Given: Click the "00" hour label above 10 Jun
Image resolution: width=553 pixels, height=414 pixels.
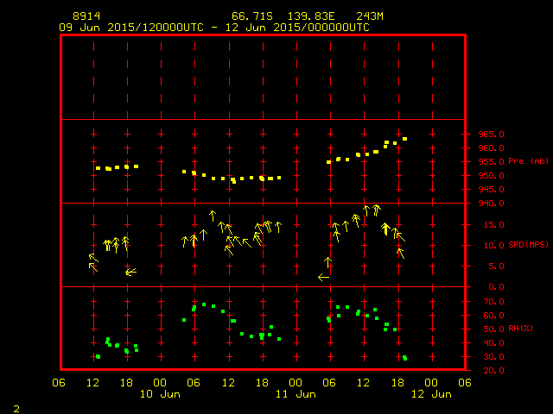Looking at the screenshot, I should click(160, 382).
